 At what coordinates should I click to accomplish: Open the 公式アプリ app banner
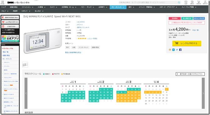[x=10, y=38]
